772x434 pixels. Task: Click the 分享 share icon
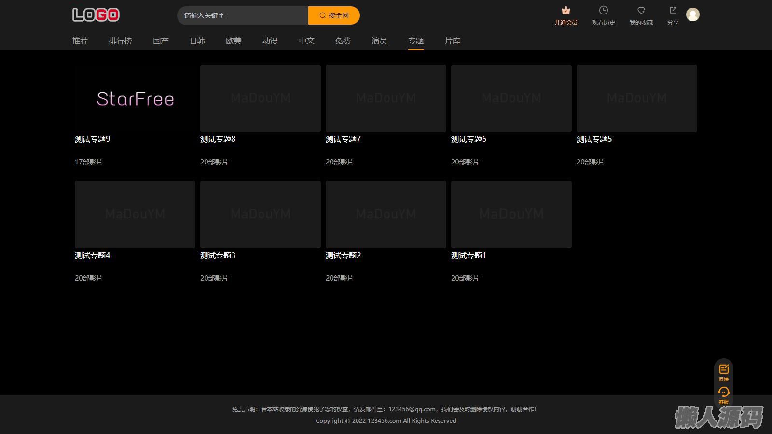(x=673, y=11)
